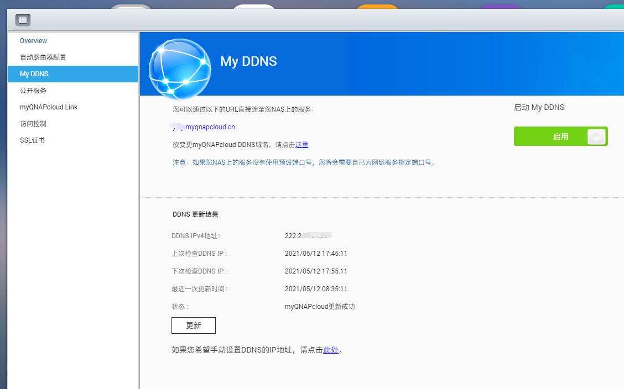
Task: Open the myQNAPcloud Link page
Action: (48, 107)
